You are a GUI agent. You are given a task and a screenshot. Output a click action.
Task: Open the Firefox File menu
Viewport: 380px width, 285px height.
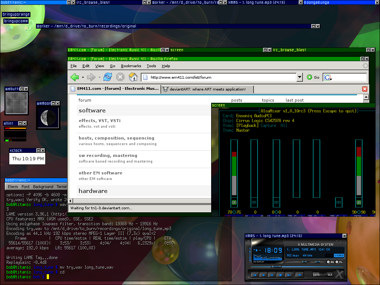(73, 66)
